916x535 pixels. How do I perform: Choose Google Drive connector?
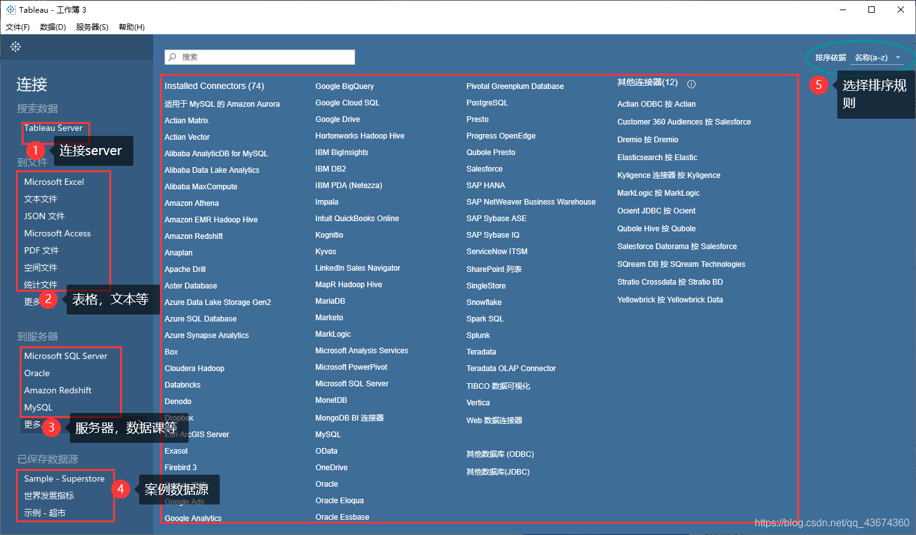338,119
